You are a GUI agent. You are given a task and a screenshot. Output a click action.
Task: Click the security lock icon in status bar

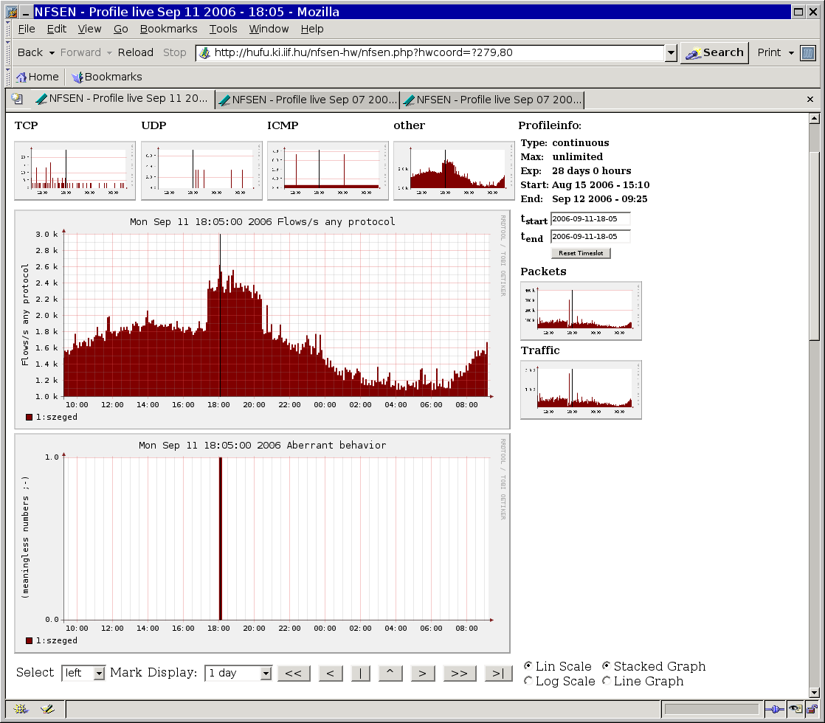(812, 709)
